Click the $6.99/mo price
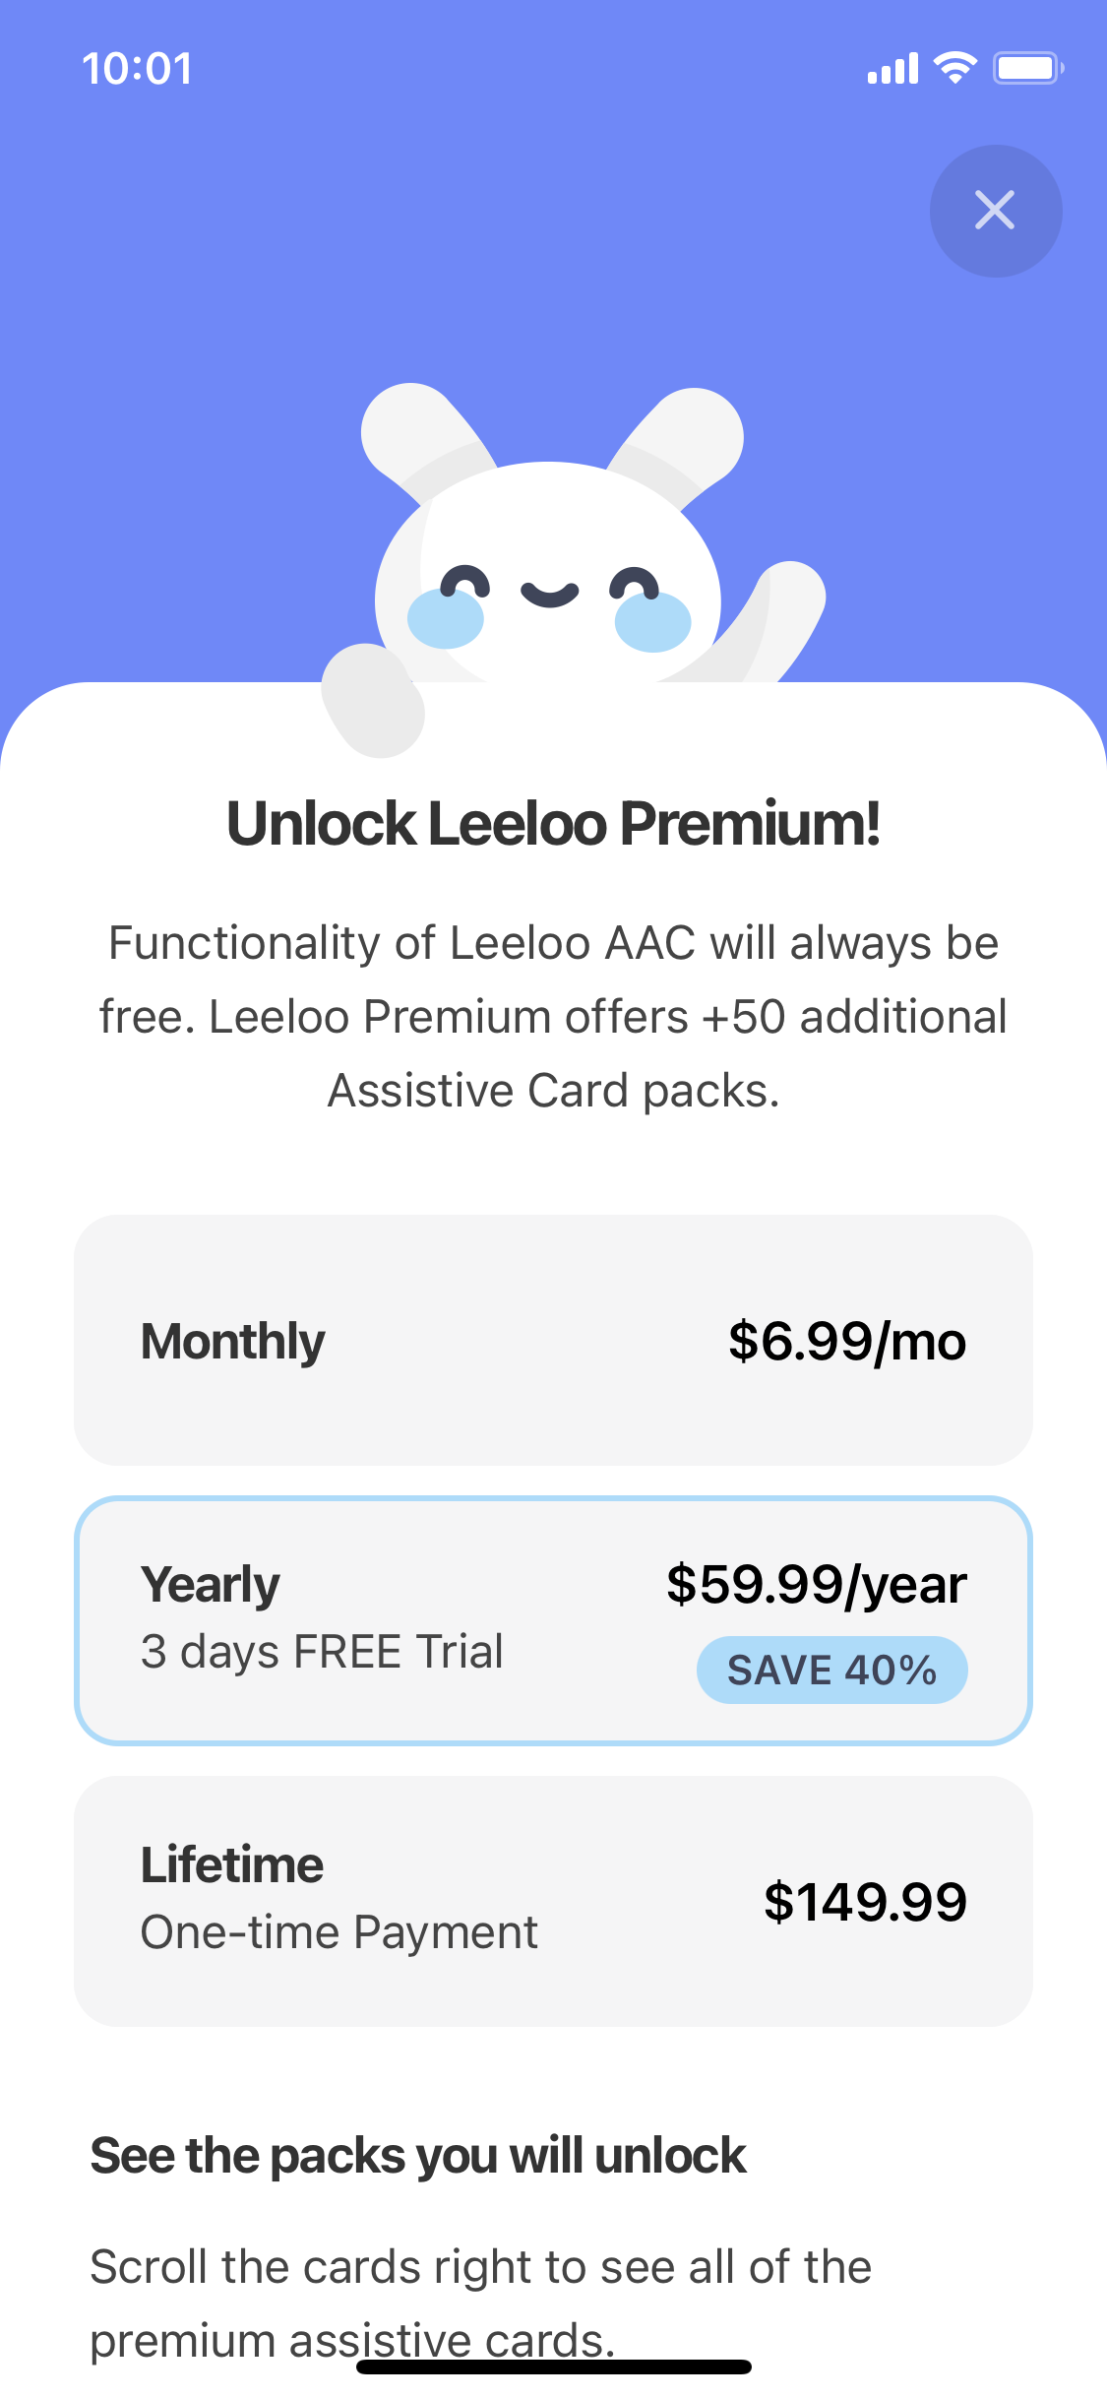This screenshot has height=2398, width=1107. 846,1341
